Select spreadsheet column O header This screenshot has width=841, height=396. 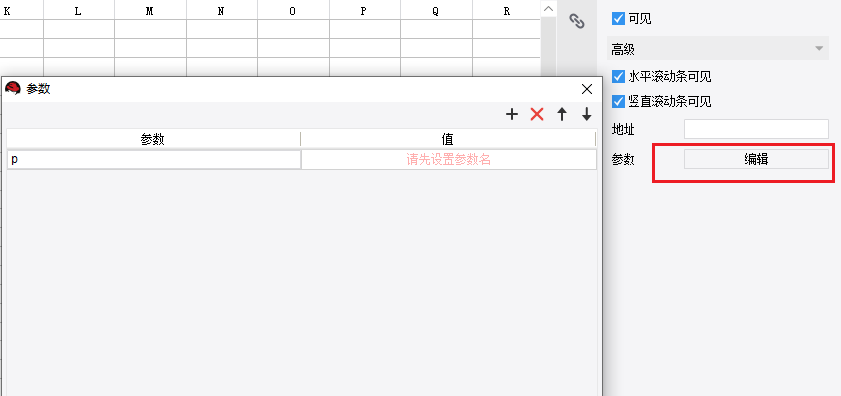(293, 11)
